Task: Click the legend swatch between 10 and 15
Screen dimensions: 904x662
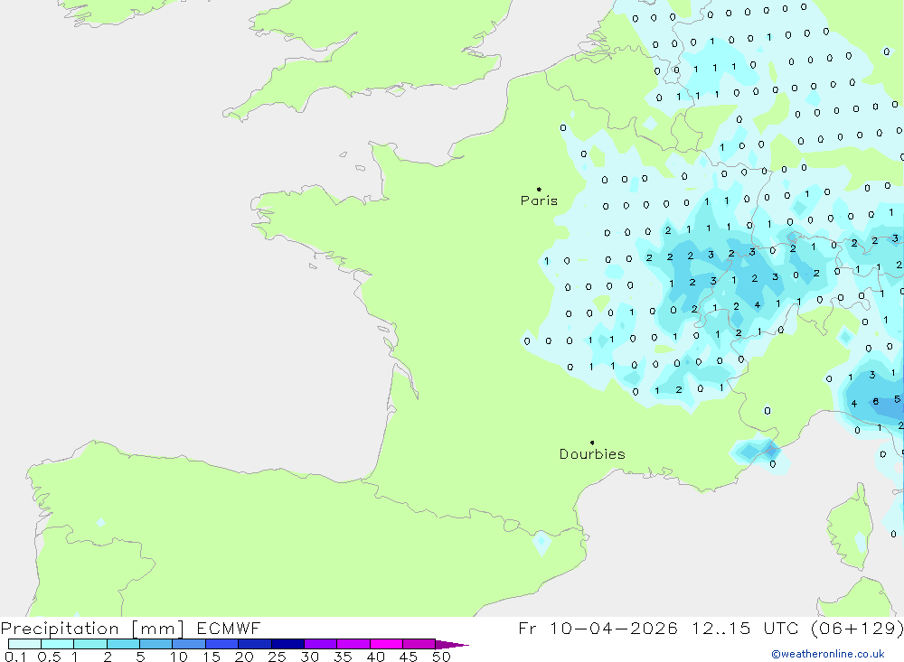Action: tap(189, 644)
